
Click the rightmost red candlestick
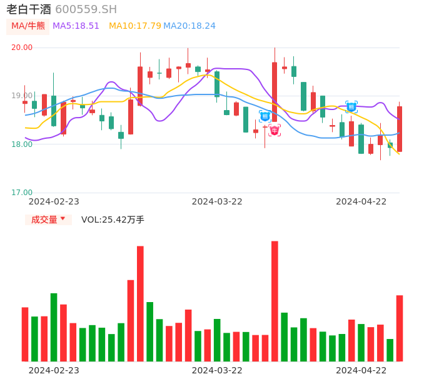click(x=400, y=129)
